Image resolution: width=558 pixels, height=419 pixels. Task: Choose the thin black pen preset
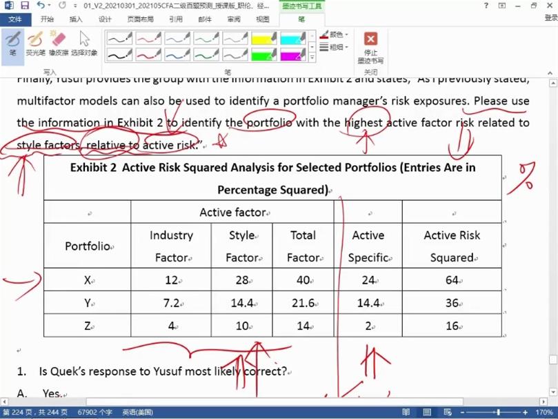119,38
